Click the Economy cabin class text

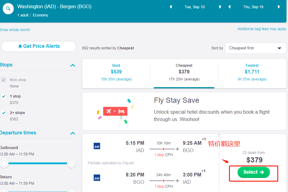pos(40,15)
